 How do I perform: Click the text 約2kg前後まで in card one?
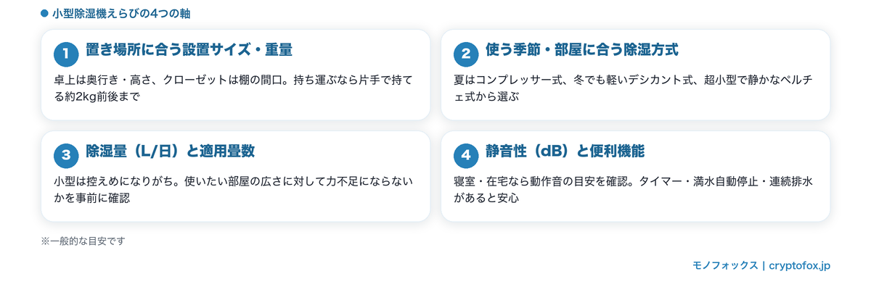101,96
